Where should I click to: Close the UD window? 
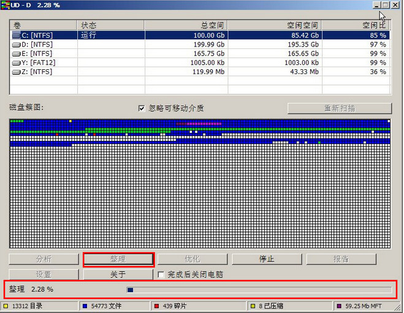coord(395,5)
